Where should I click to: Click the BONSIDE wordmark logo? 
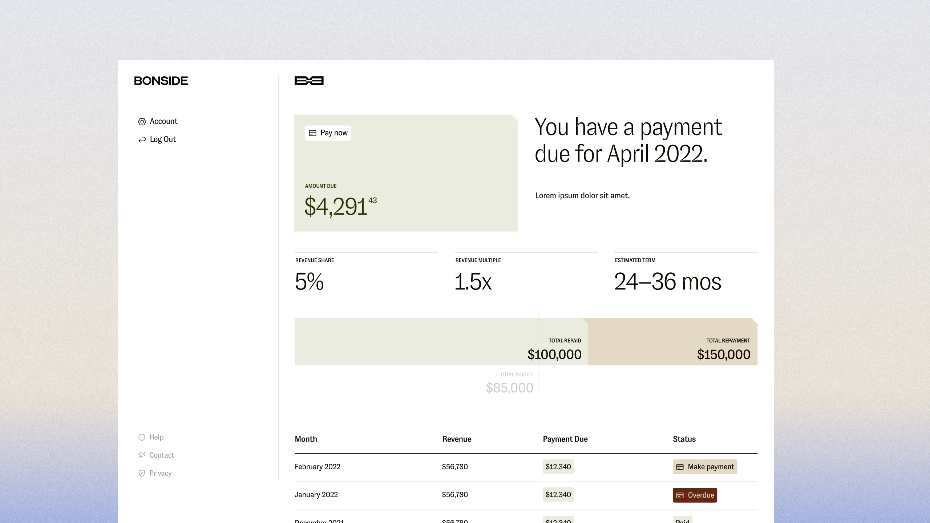point(161,81)
